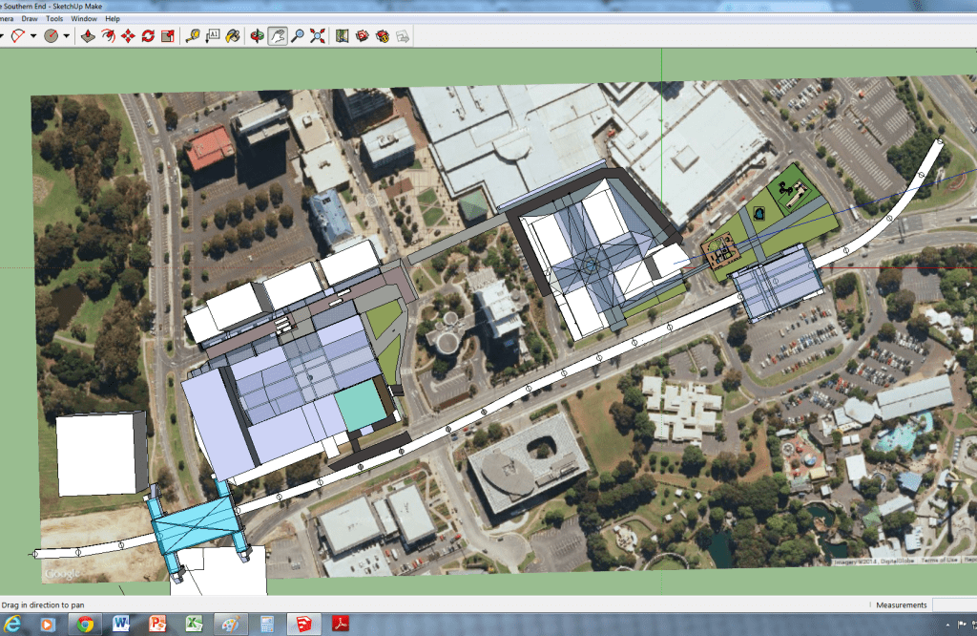Open Google Chrome from the taskbar
The image size is (977, 636).
tap(85, 624)
